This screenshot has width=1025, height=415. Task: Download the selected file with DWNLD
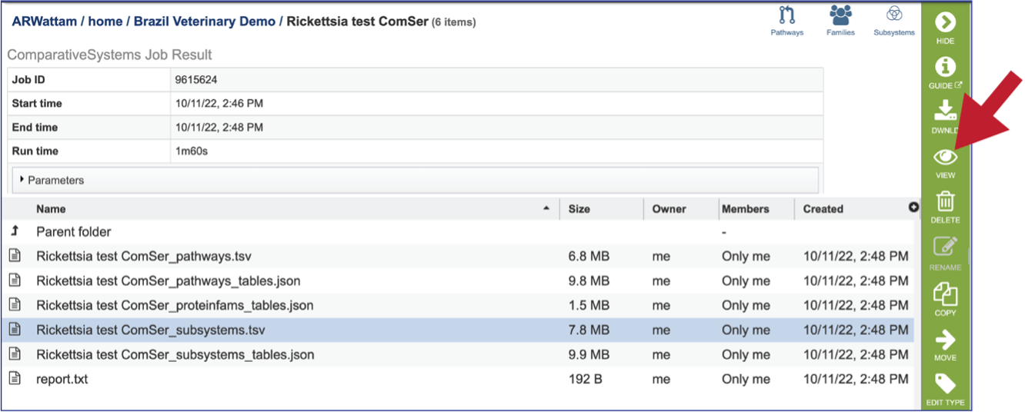pos(945,118)
